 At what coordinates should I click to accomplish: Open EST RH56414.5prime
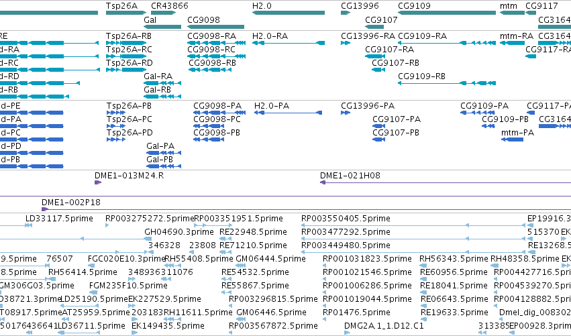(x=83, y=272)
